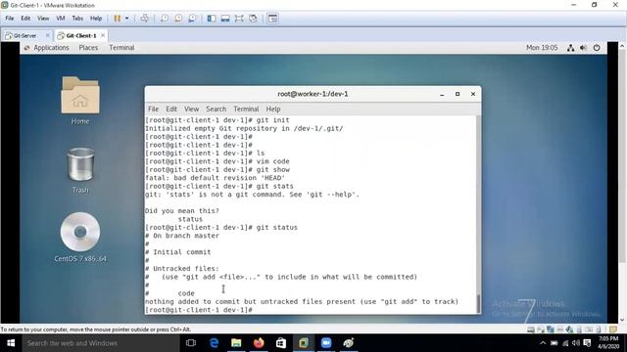Open the Zoom app from the taskbar
Viewport: 627px width, 352px height.
(x=326, y=343)
